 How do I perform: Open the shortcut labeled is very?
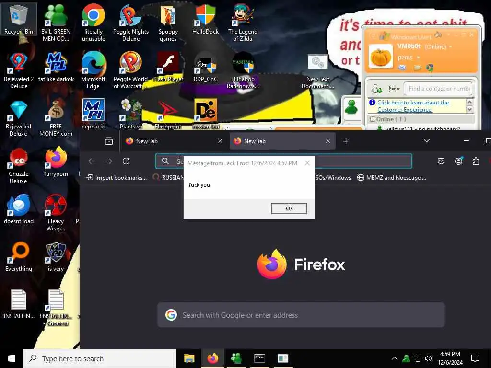click(x=56, y=257)
